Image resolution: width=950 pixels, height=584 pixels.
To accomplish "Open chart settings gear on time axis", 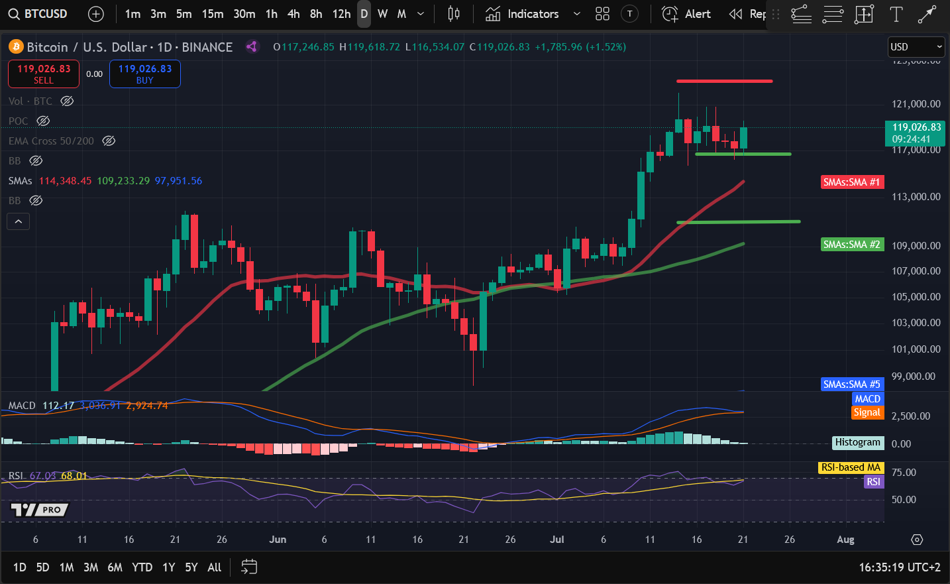I will pyautogui.click(x=917, y=540).
